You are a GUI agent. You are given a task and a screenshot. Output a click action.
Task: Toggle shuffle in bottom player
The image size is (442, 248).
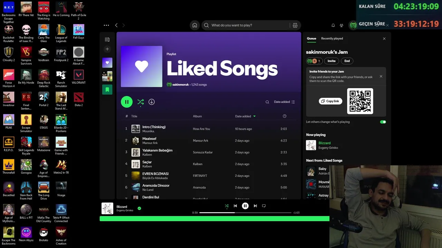[227, 206]
